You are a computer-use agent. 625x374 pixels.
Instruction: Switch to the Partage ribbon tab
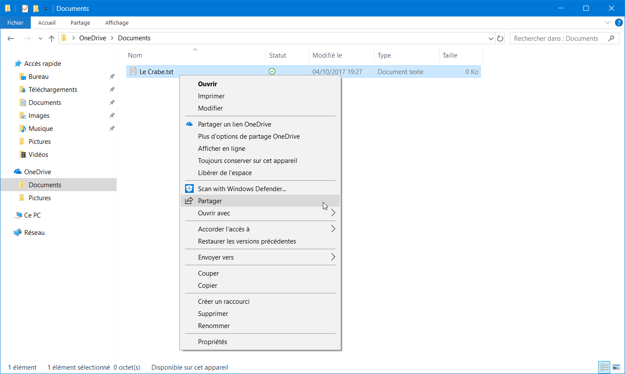pyautogui.click(x=80, y=23)
